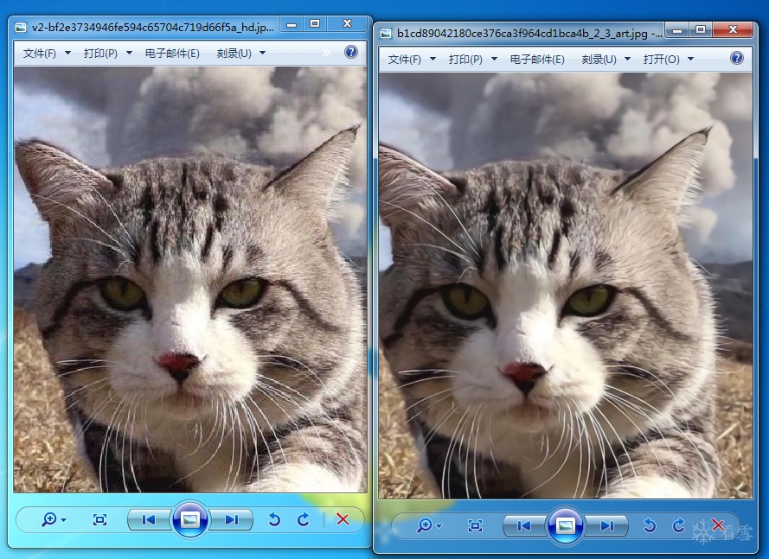Expand 打印(P) dropdown arrow in left window
This screenshot has height=559, width=769.
click(129, 53)
